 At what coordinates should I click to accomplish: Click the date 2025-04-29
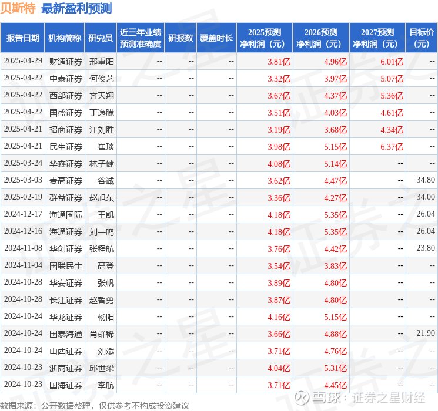pyautogui.click(x=23, y=61)
